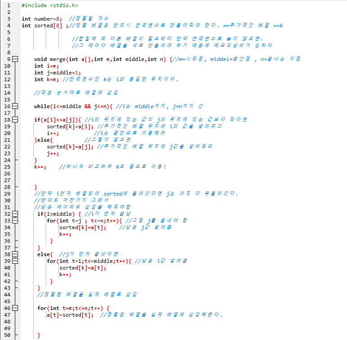Viewport: 347px width, 340px height.
Task: Click 'sorted[k]=a[t];' on line 40
Action: coord(83,268)
